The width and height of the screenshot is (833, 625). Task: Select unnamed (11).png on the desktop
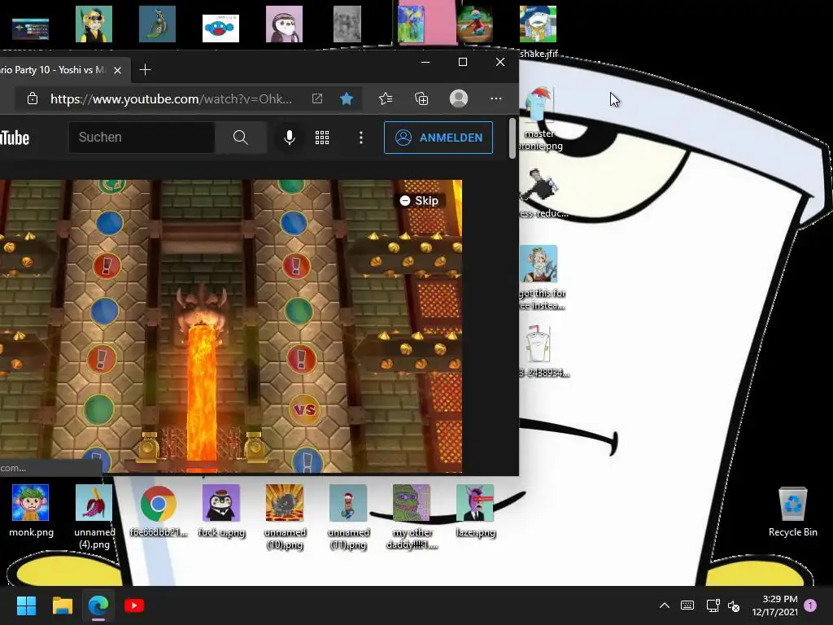[x=348, y=516]
